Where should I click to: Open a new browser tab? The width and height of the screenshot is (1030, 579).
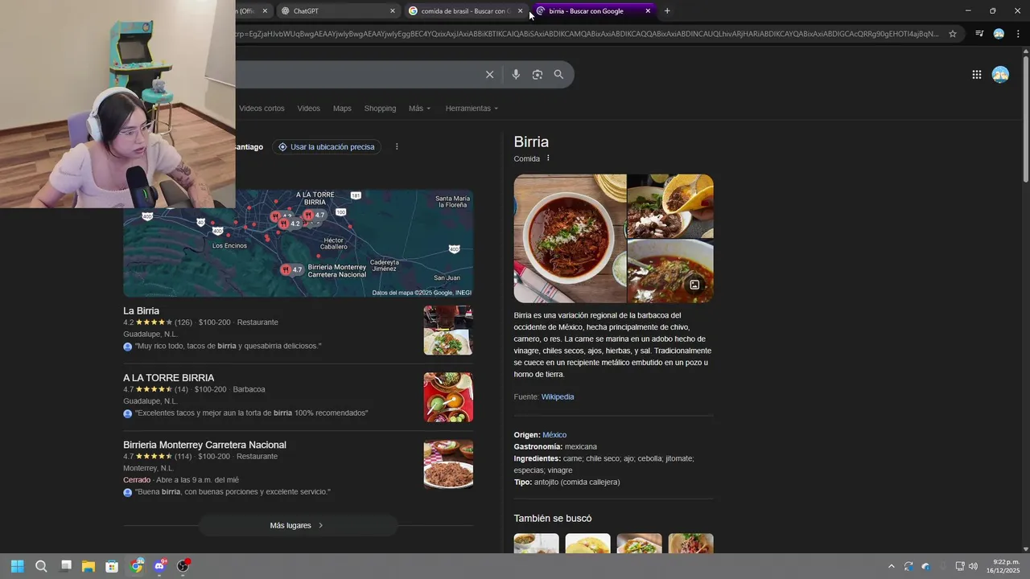pyautogui.click(x=667, y=11)
